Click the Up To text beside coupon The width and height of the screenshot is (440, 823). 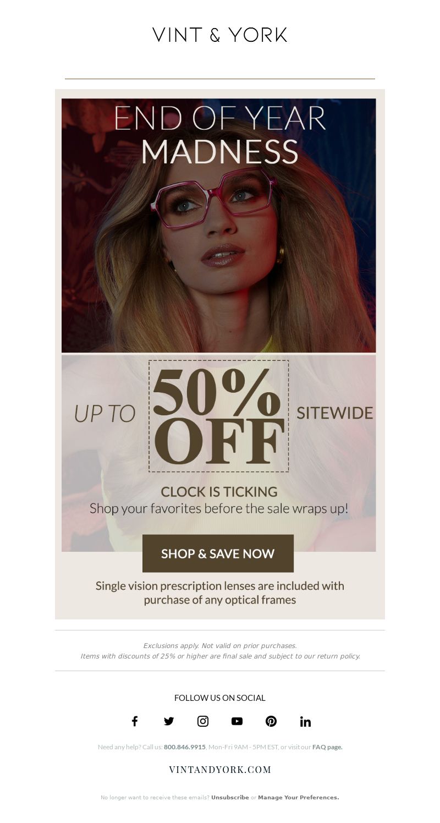tap(105, 414)
